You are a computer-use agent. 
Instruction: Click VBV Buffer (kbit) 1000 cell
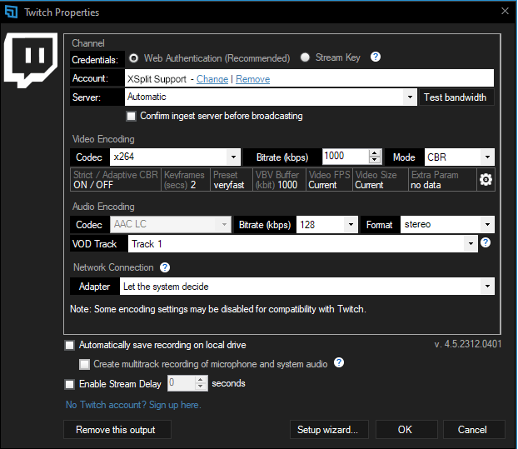(x=280, y=180)
